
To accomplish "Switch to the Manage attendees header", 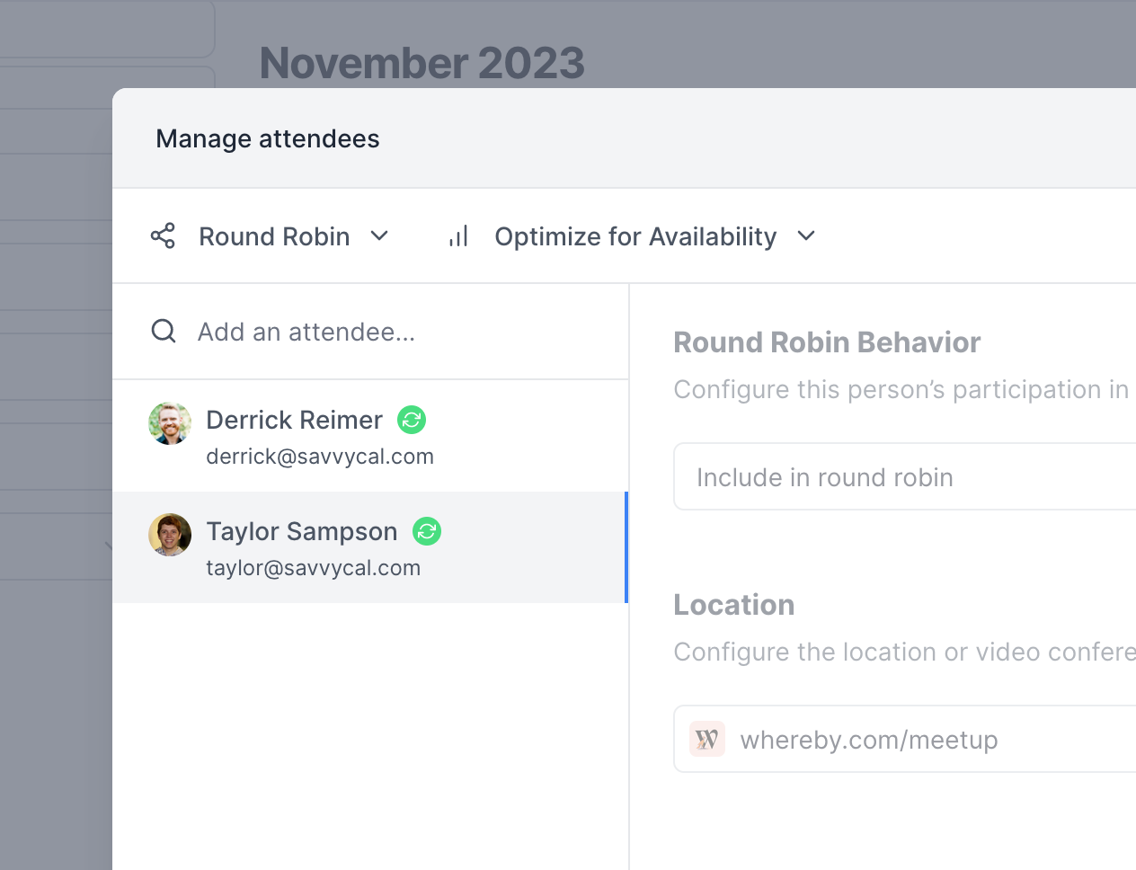I will 267,138.
